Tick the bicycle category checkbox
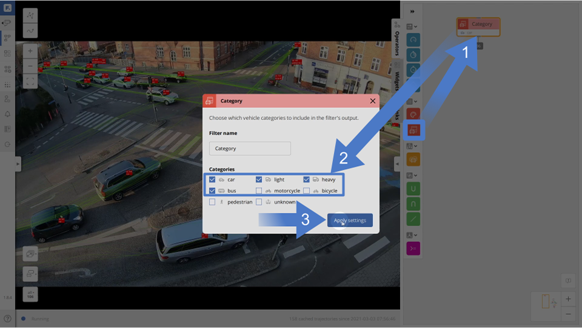Screen dimensions: 582x328 (x=307, y=191)
